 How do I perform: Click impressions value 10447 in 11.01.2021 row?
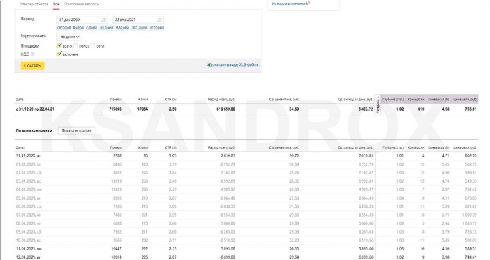click(116, 248)
